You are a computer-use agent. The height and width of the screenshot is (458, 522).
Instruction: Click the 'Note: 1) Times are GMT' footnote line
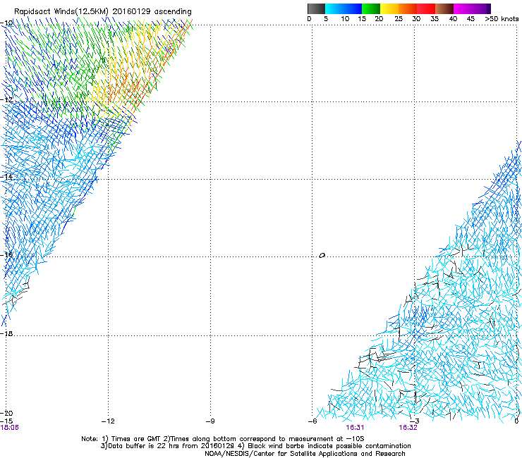[223, 439]
